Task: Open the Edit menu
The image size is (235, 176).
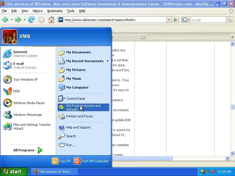Action: (14, 11)
